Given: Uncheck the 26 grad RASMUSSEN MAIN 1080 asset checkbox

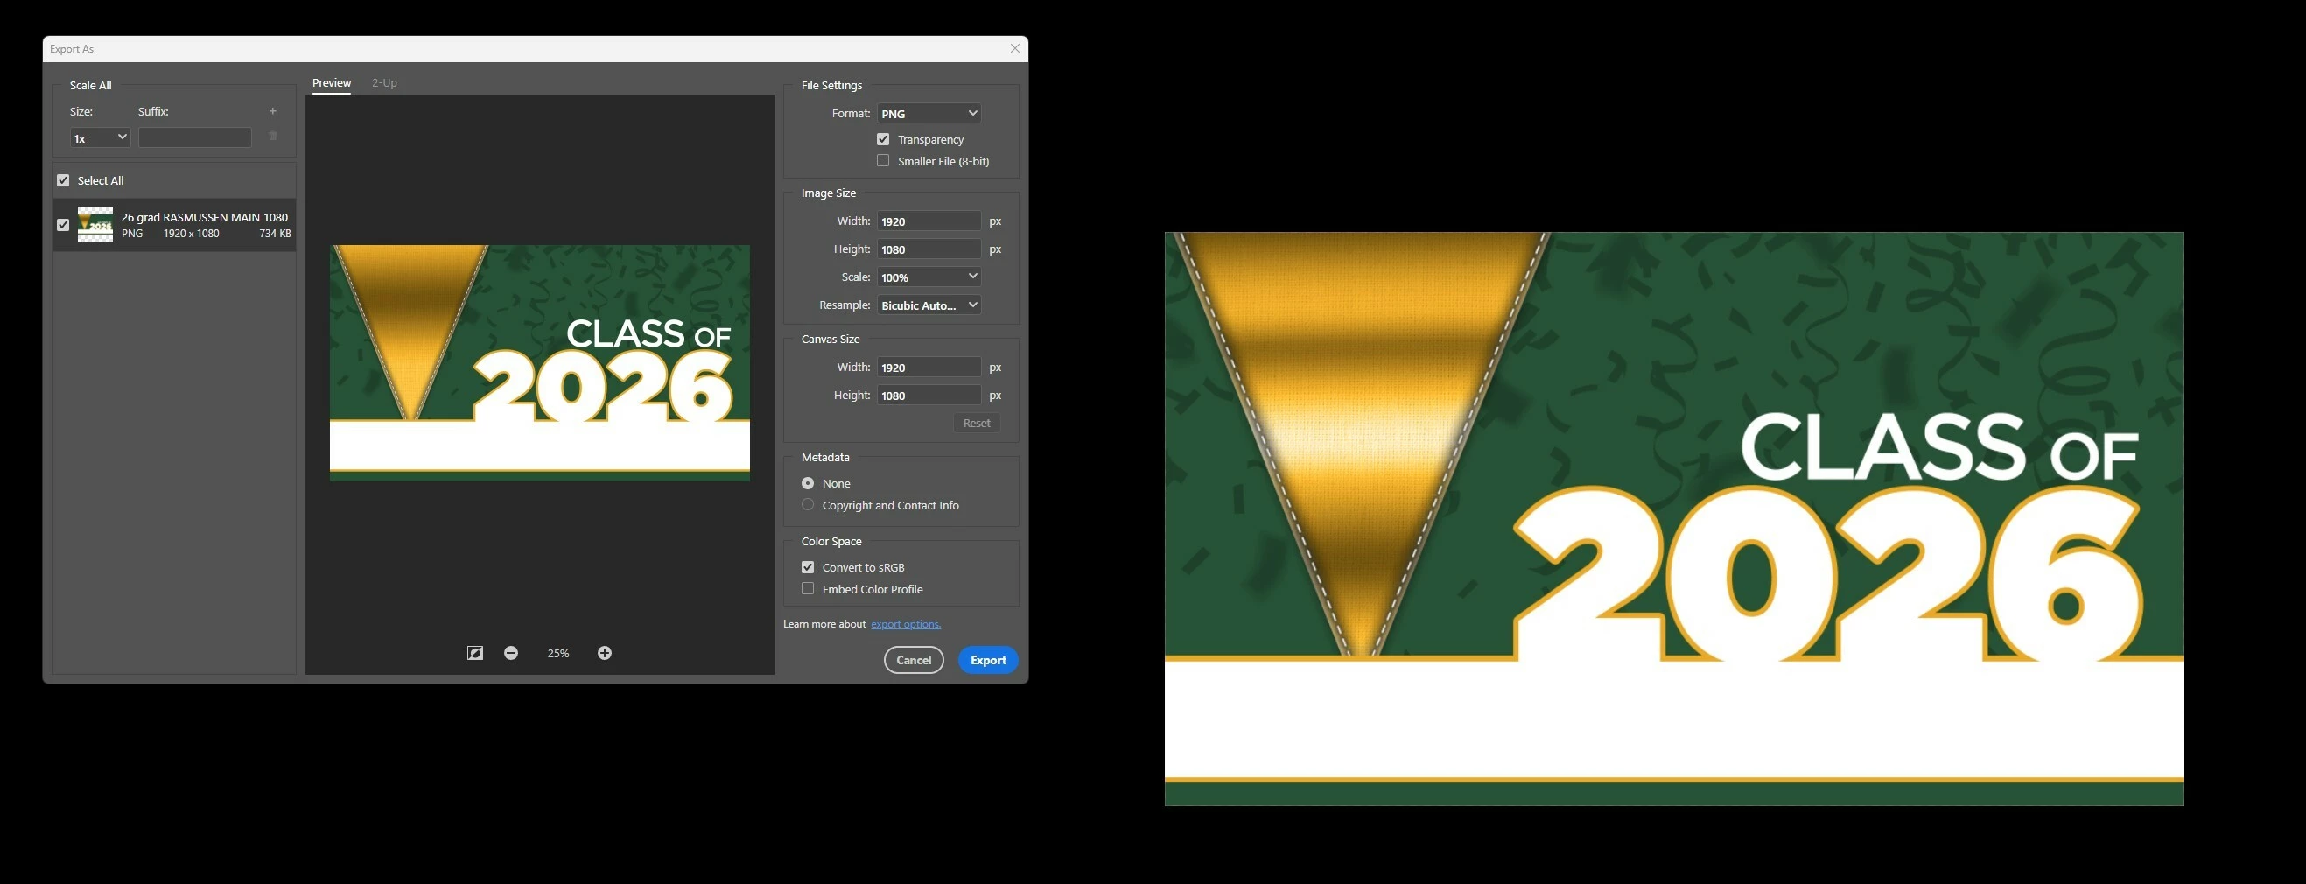Looking at the screenshot, I should coord(63,225).
